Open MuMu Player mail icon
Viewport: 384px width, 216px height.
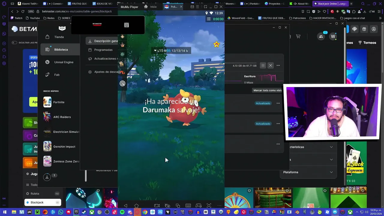(x=192, y=7)
